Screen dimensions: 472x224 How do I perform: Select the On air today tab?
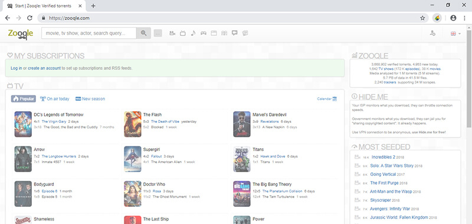(x=54, y=99)
